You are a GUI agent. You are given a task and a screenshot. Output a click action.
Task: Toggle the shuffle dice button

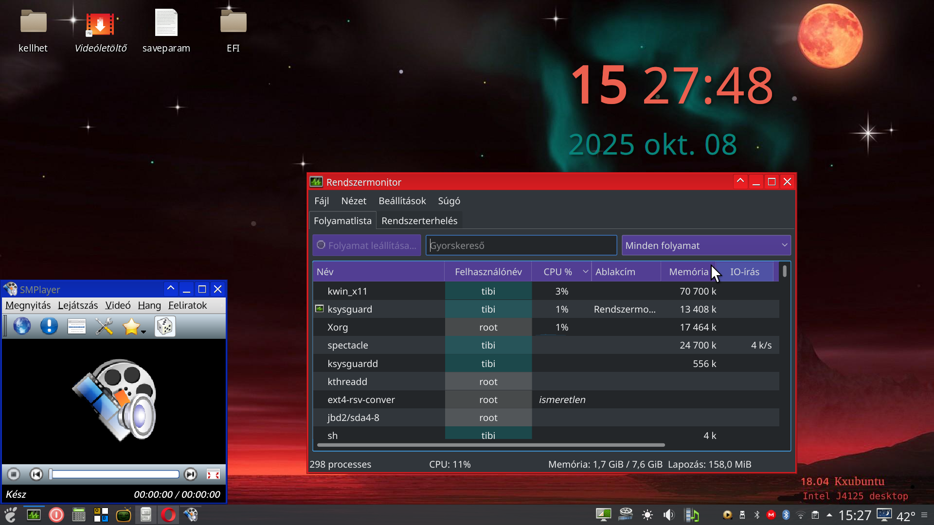click(x=165, y=326)
